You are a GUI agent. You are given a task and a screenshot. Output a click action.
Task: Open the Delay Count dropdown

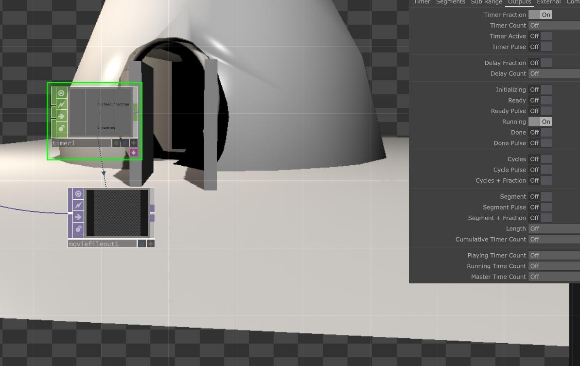(554, 73)
